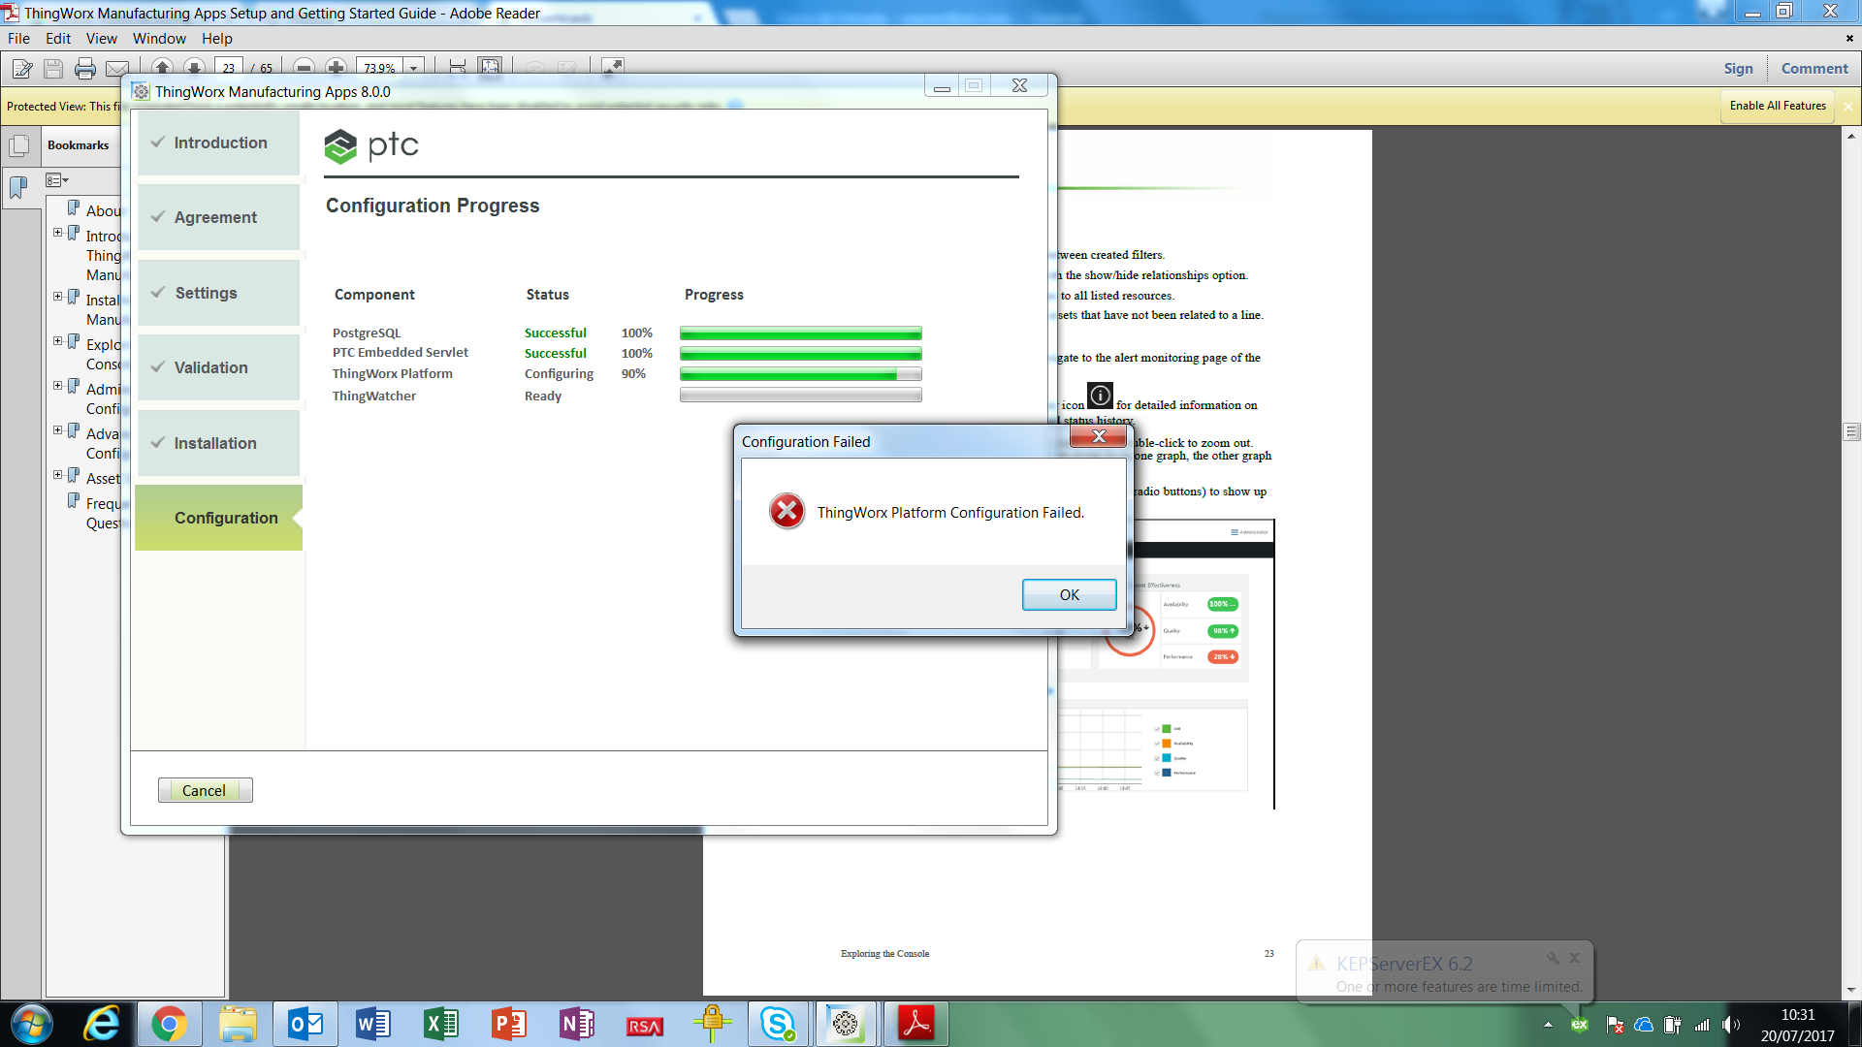The image size is (1862, 1047).
Task: Open the Window menu in Adobe Reader
Action: [x=159, y=39]
